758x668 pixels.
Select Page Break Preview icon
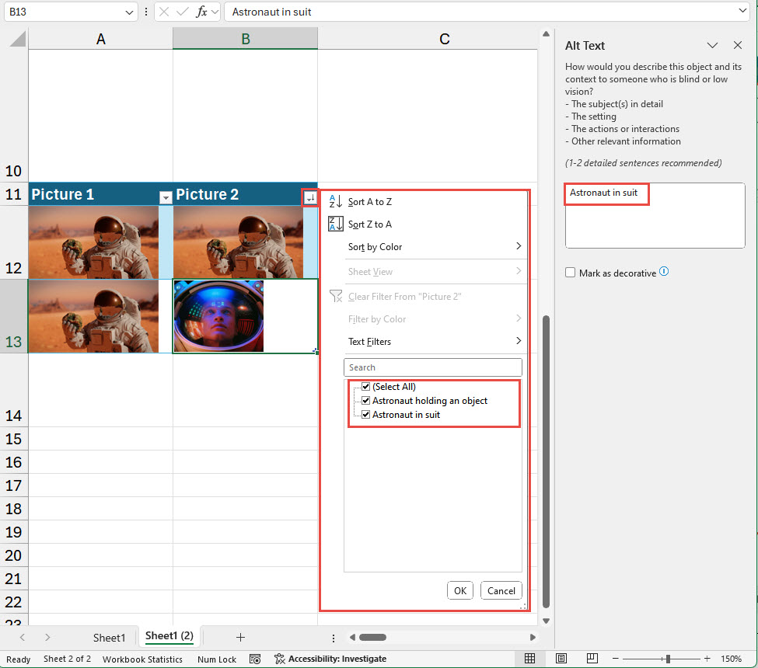(592, 658)
